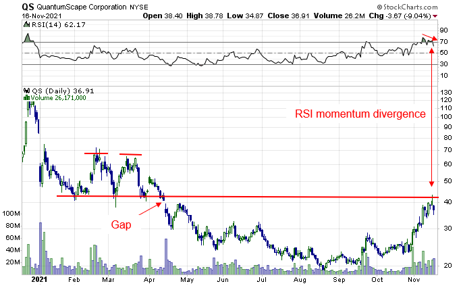Select the QS (Daily) 36.91 legend label
Screen dimensions: 461x288
pyautogui.click(x=63, y=91)
